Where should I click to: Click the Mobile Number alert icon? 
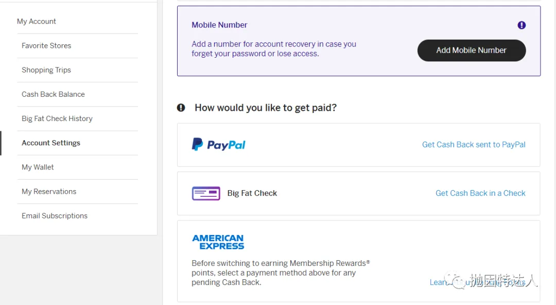pyautogui.click(x=522, y=25)
